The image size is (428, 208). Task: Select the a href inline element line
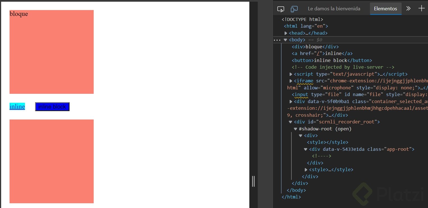click(322, 54)
